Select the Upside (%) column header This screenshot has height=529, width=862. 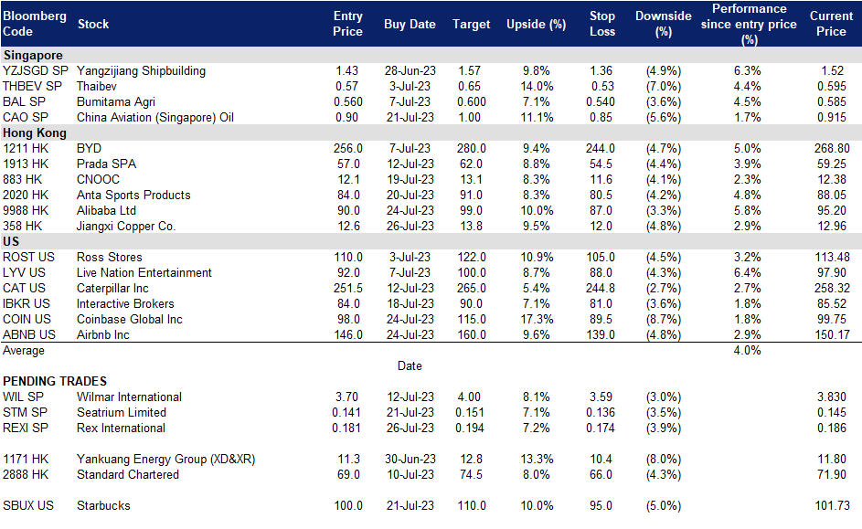click(536, 24)
